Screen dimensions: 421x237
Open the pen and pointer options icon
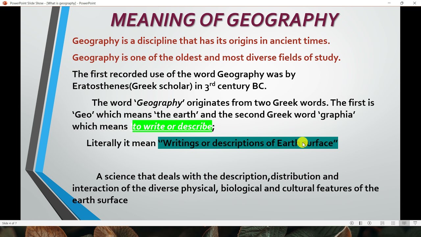point(360,223)
